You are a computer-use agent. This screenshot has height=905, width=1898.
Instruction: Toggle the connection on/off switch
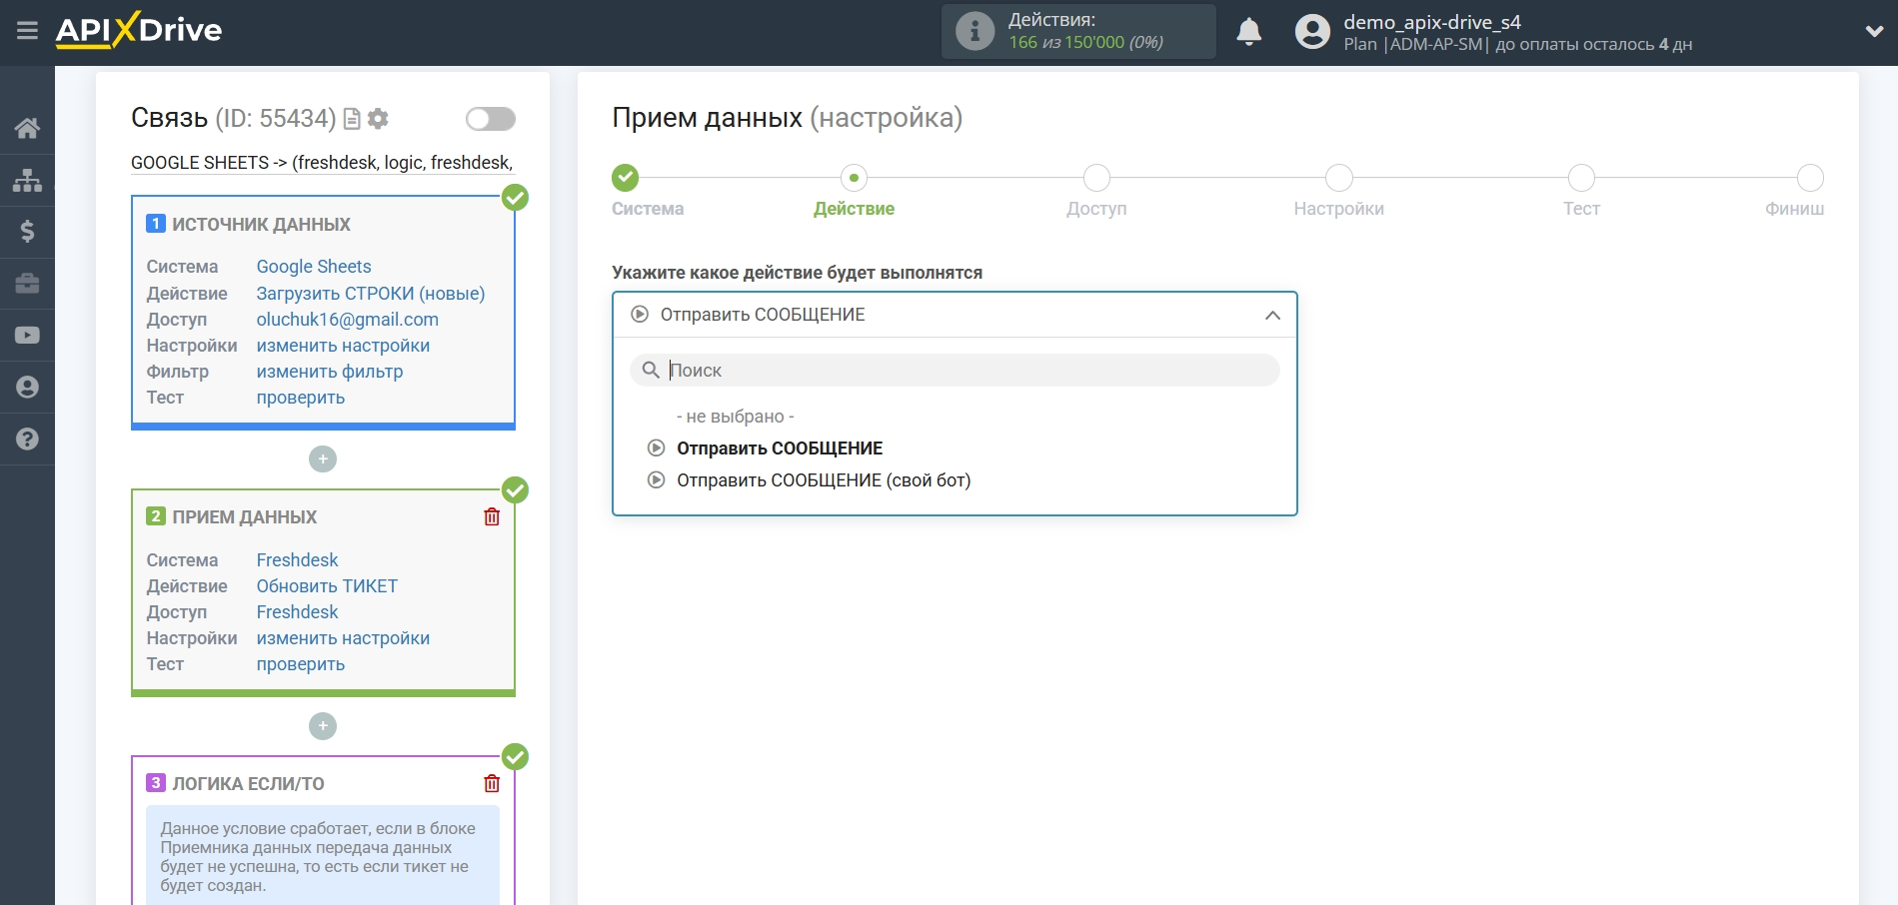pos(491,119)
